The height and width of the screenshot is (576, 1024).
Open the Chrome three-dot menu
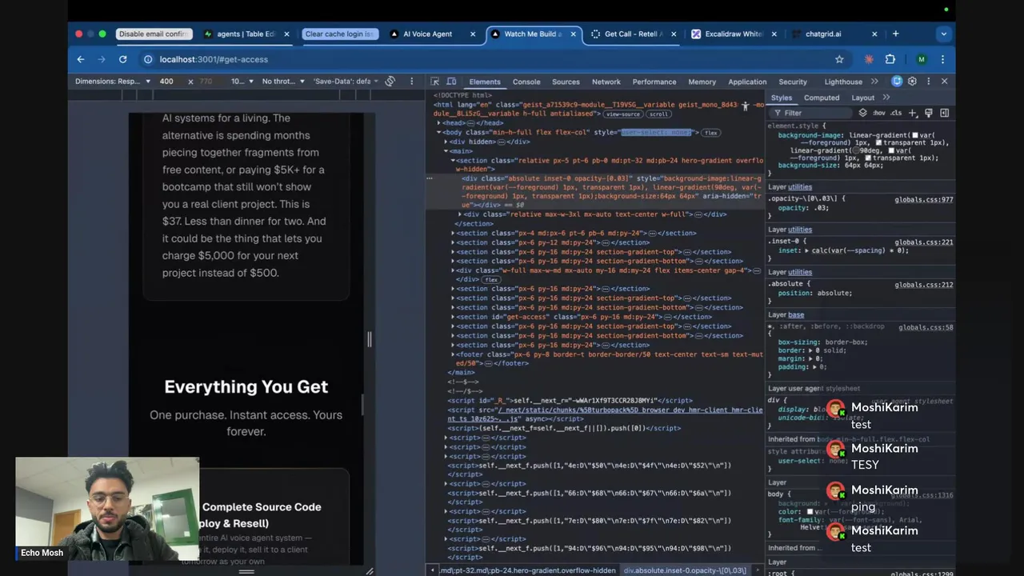[x=943, y=59]
